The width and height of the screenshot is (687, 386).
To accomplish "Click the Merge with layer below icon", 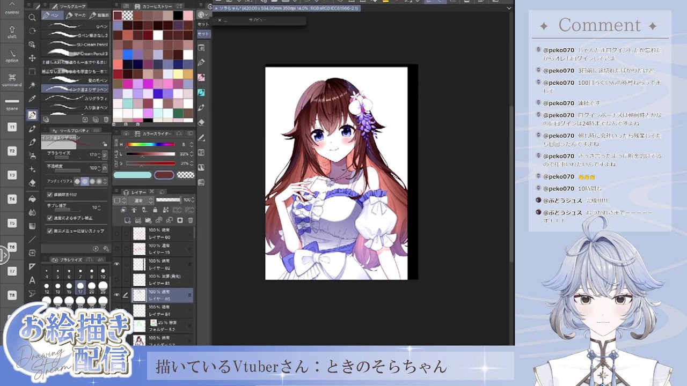I will (170, 220).
